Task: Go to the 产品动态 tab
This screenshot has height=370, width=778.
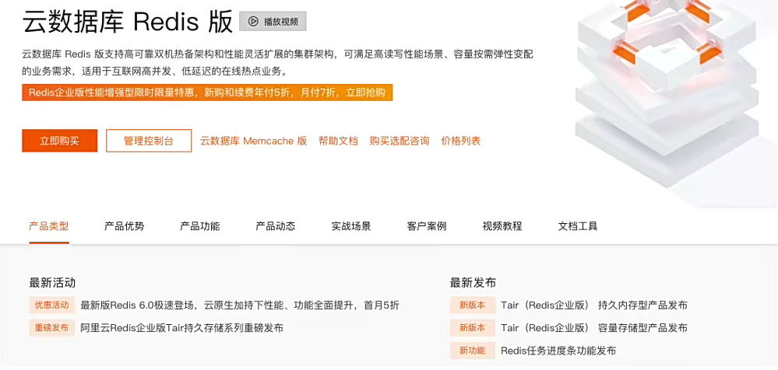Action: 276,226
